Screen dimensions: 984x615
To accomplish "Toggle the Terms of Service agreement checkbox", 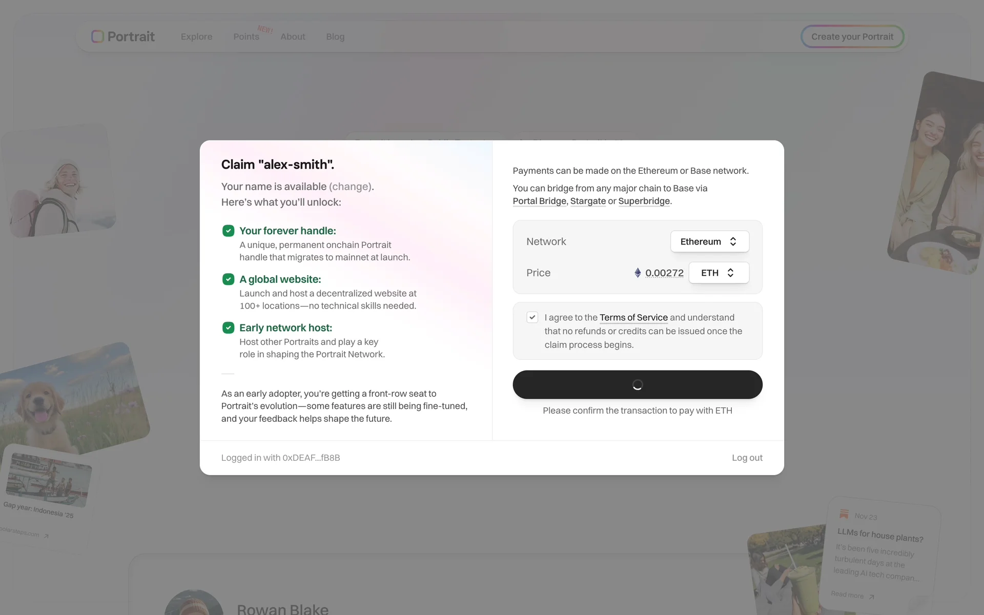I will tap(532, 317).
